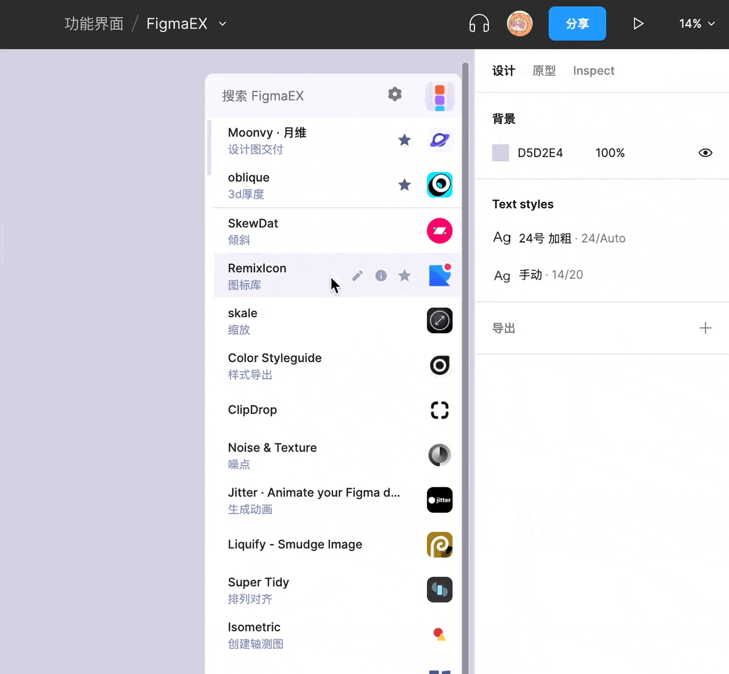Click the SkewDat pink plugin icon
Image resolution: width=729 pixels, height=674 pixels.
tap(440, 231)
